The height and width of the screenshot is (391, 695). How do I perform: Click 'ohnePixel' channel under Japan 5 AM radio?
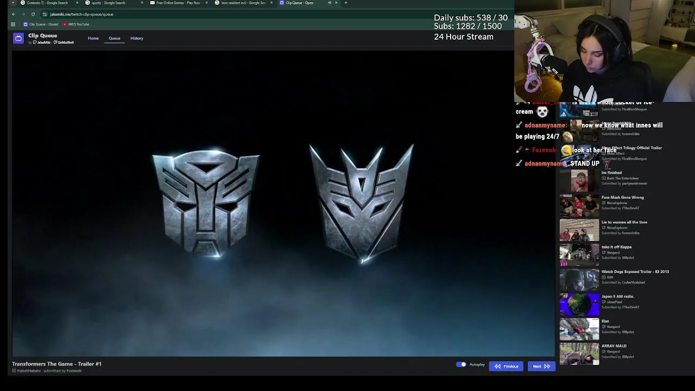(x=615, y=302)
